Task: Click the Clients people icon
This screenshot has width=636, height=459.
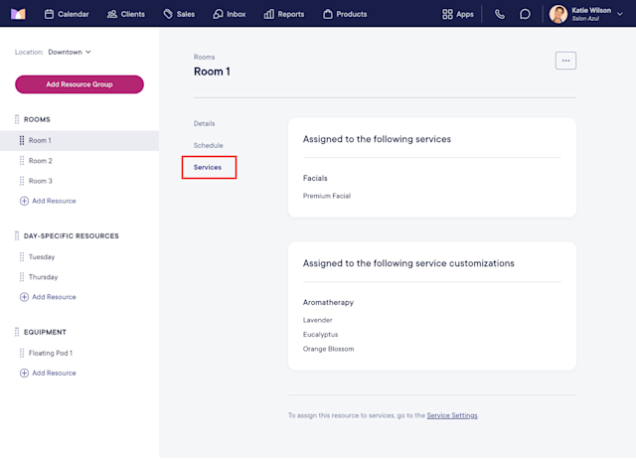Action: pyautogui.click(x=112, y=14)
